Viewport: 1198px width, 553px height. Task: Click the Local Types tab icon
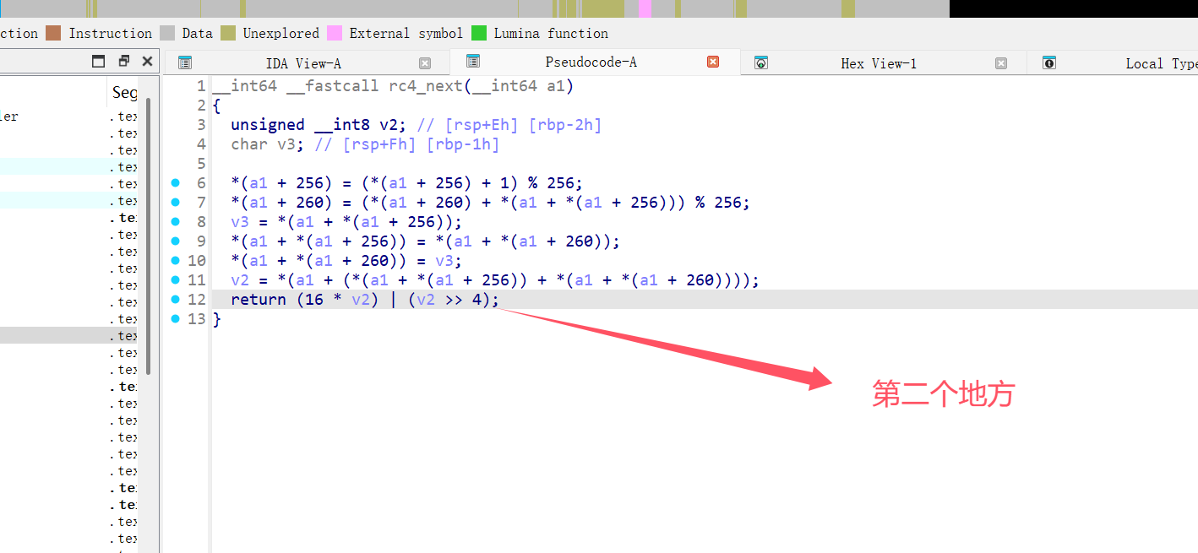coord(1049,62)
